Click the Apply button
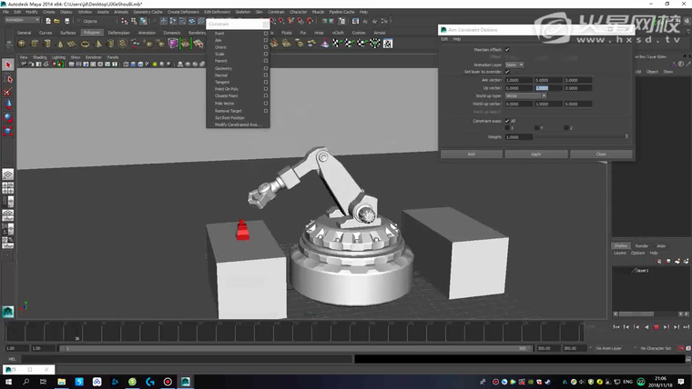Viewport: 692px width, 389px height. 536,154
